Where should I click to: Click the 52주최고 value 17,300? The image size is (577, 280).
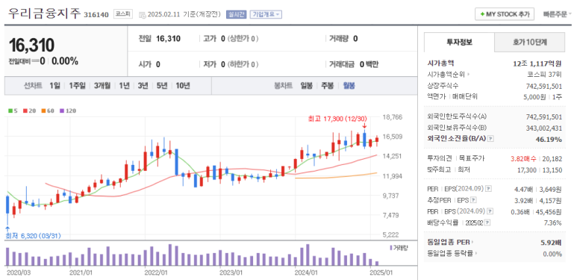(x=528, y=169)
